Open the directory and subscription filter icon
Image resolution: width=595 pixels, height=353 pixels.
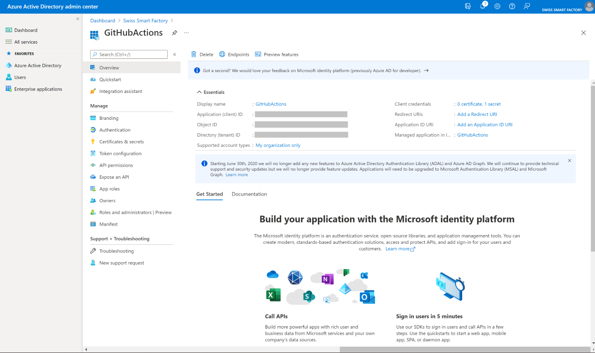468,7
